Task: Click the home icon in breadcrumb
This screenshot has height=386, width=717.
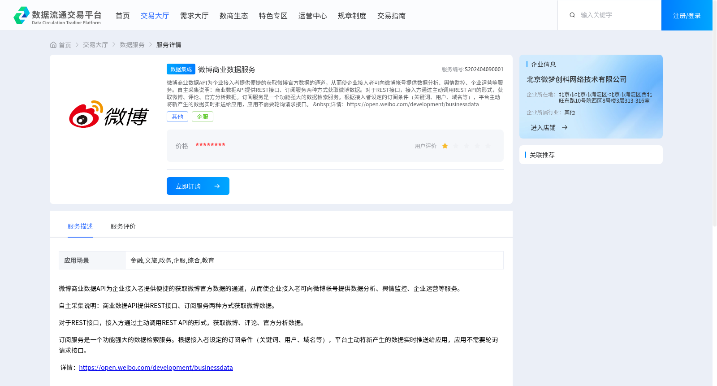Action: coord(53,45)
